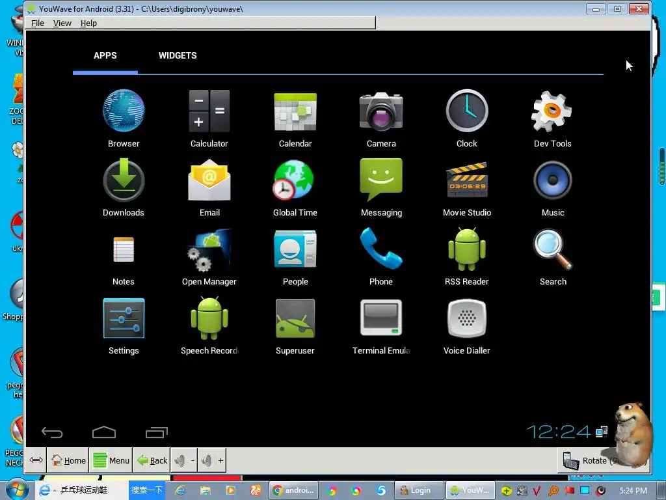Launch Dev Tools gear icon
666x500 pixels.
coord(552,111)
